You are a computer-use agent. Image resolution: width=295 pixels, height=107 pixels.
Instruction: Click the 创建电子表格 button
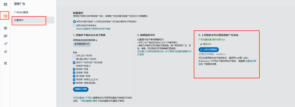point(81,89)
